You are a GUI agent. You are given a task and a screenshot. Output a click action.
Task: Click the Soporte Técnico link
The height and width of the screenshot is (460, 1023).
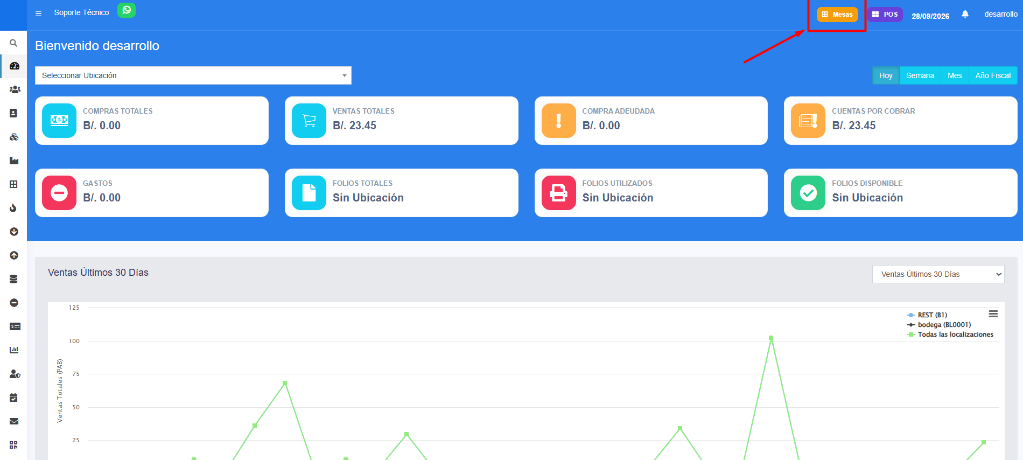pyautogui.click(x=81, y=12)
